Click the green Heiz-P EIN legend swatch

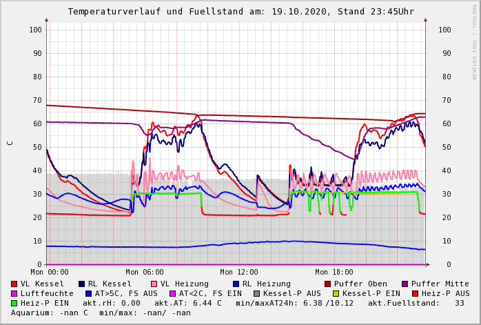(x=14, y=303)
